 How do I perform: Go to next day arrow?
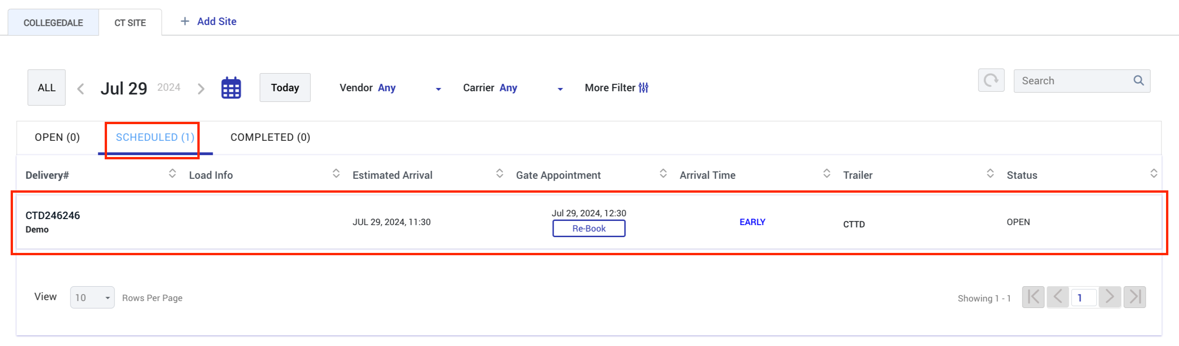(x=201, y=88)
